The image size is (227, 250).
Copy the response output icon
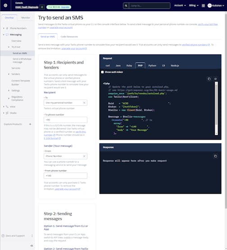click(215, 156)
